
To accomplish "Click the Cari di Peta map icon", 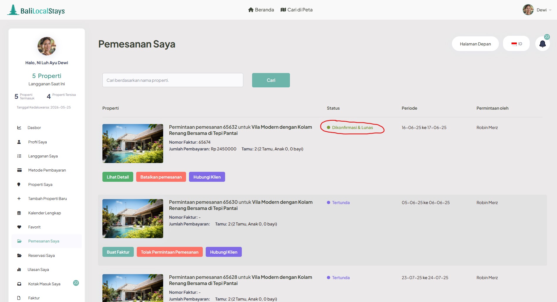I will (283, 10).
